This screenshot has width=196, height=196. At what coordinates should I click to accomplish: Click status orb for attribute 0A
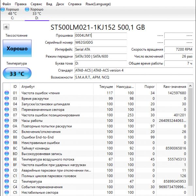tap(7, 126)
